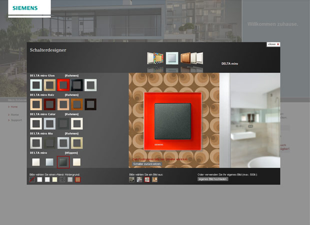The width and height of the screenshot is (310, 225).
Task: Select the red DELTA miro Glas frame
Action: point(63,85)
